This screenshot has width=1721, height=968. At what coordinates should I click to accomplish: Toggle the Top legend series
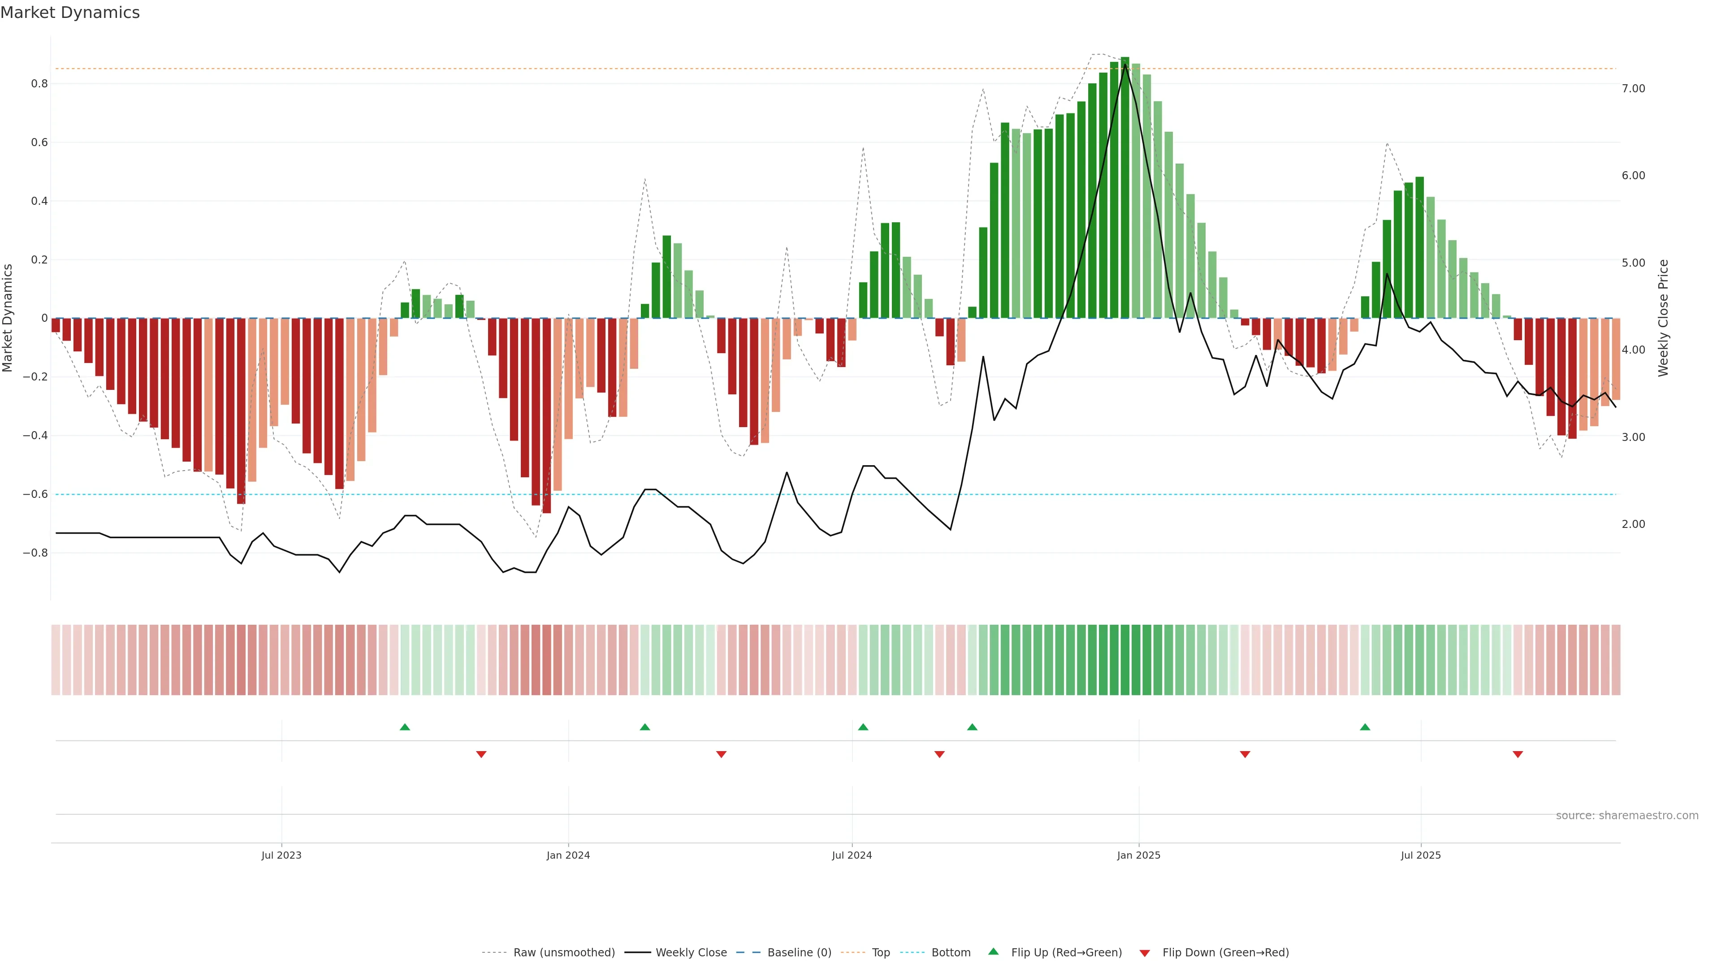click(x=881, y=953)
